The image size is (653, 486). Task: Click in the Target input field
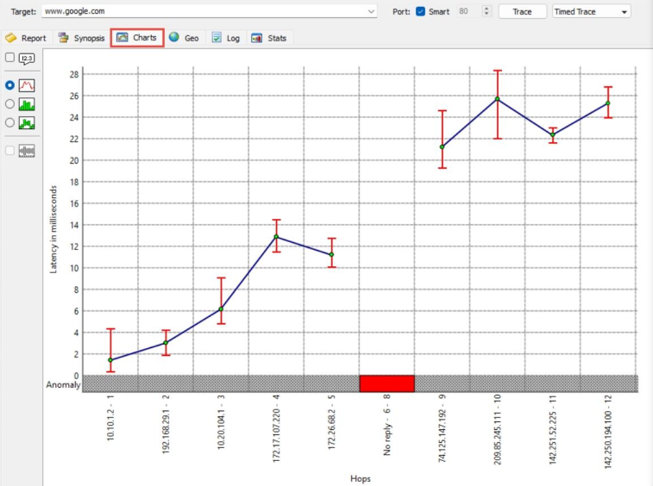click(209, 11)
